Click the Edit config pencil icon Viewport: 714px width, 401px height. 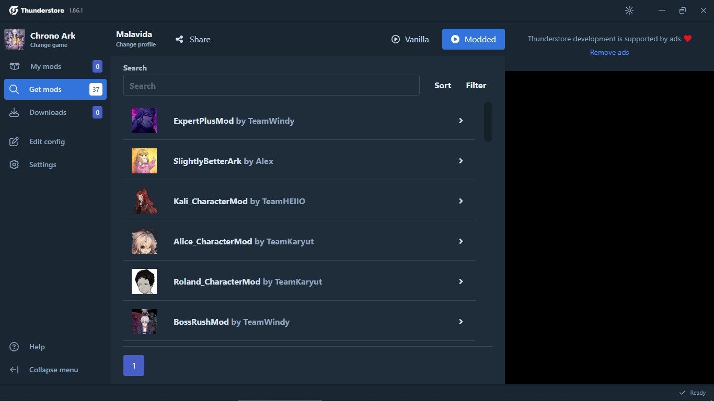point(15,141)
